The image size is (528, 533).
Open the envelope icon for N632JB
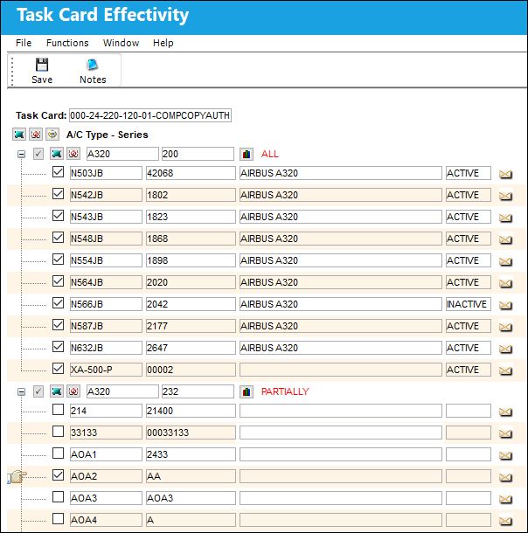pos(505,350)
